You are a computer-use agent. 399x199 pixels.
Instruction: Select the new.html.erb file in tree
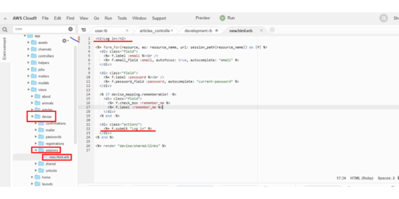click(x=58, y=157)
